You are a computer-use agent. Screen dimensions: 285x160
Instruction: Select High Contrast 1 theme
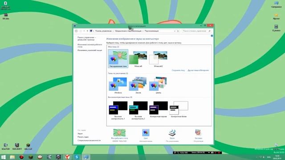click(x=118, y=110)
